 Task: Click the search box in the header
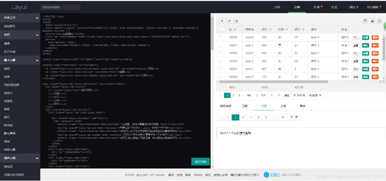pos(60,7)
